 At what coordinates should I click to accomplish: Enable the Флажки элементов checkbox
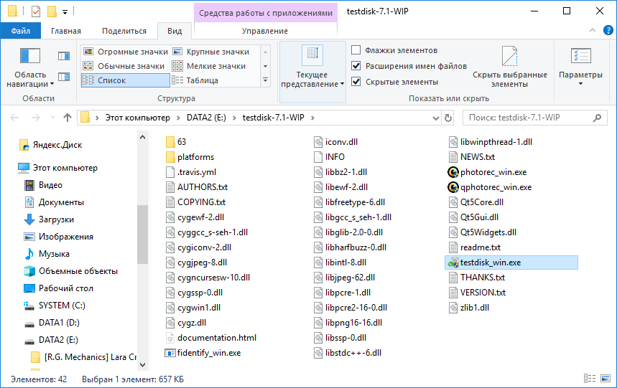click(356, 50)
